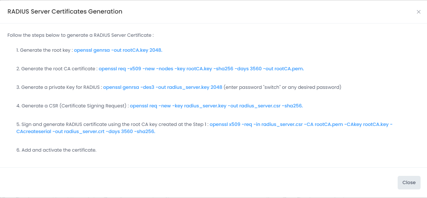Click the "Generate the root key" step label
Screen dimensions: 427x198
pyautogui.click(x=44, y=50)
